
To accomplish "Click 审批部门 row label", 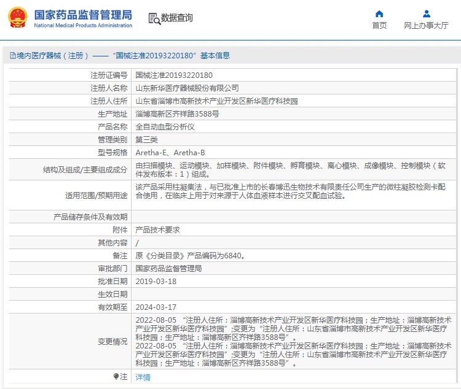I will 112,269.
